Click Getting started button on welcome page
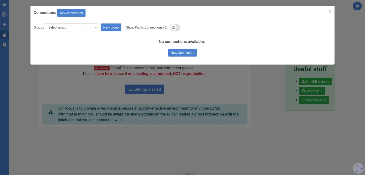 (x=145, y=89)
